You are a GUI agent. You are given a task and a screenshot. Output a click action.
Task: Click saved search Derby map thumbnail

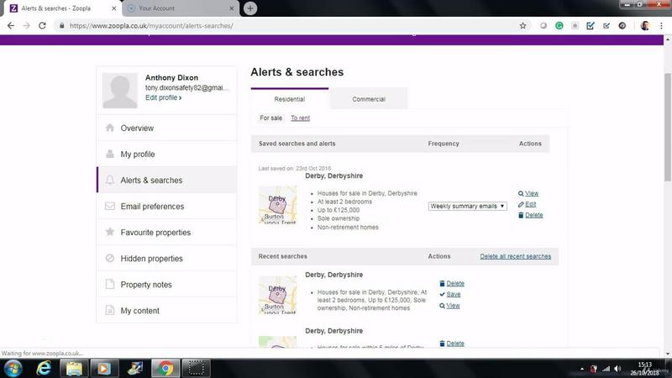pyautogui.click(x=277, y=204)
